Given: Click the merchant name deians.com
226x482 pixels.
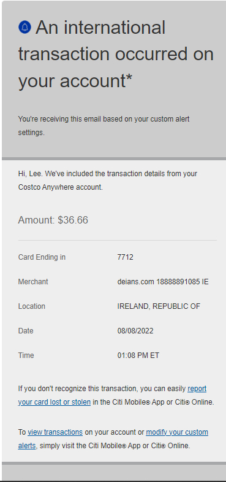Looking at the screenshot, I should pyautogui.click(x=135, y=282).
